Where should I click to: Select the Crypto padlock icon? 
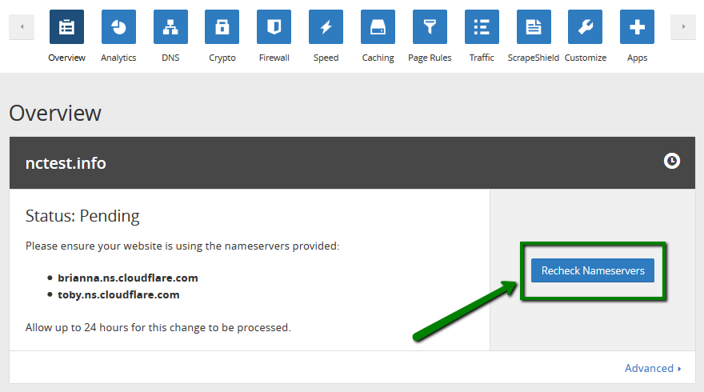click(222, 26)
